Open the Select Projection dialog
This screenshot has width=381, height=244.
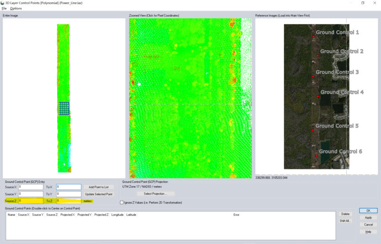[156, 194]
